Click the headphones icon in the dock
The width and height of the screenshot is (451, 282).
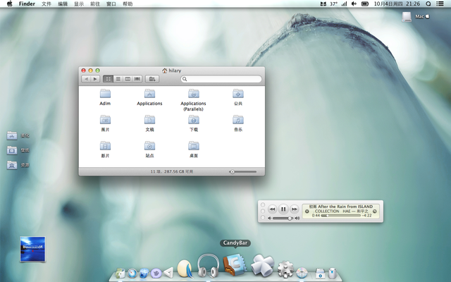point(208,266)
